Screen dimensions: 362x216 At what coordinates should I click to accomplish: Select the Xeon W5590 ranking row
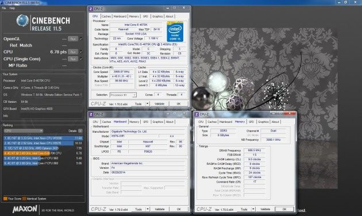[x=43, y=138]
